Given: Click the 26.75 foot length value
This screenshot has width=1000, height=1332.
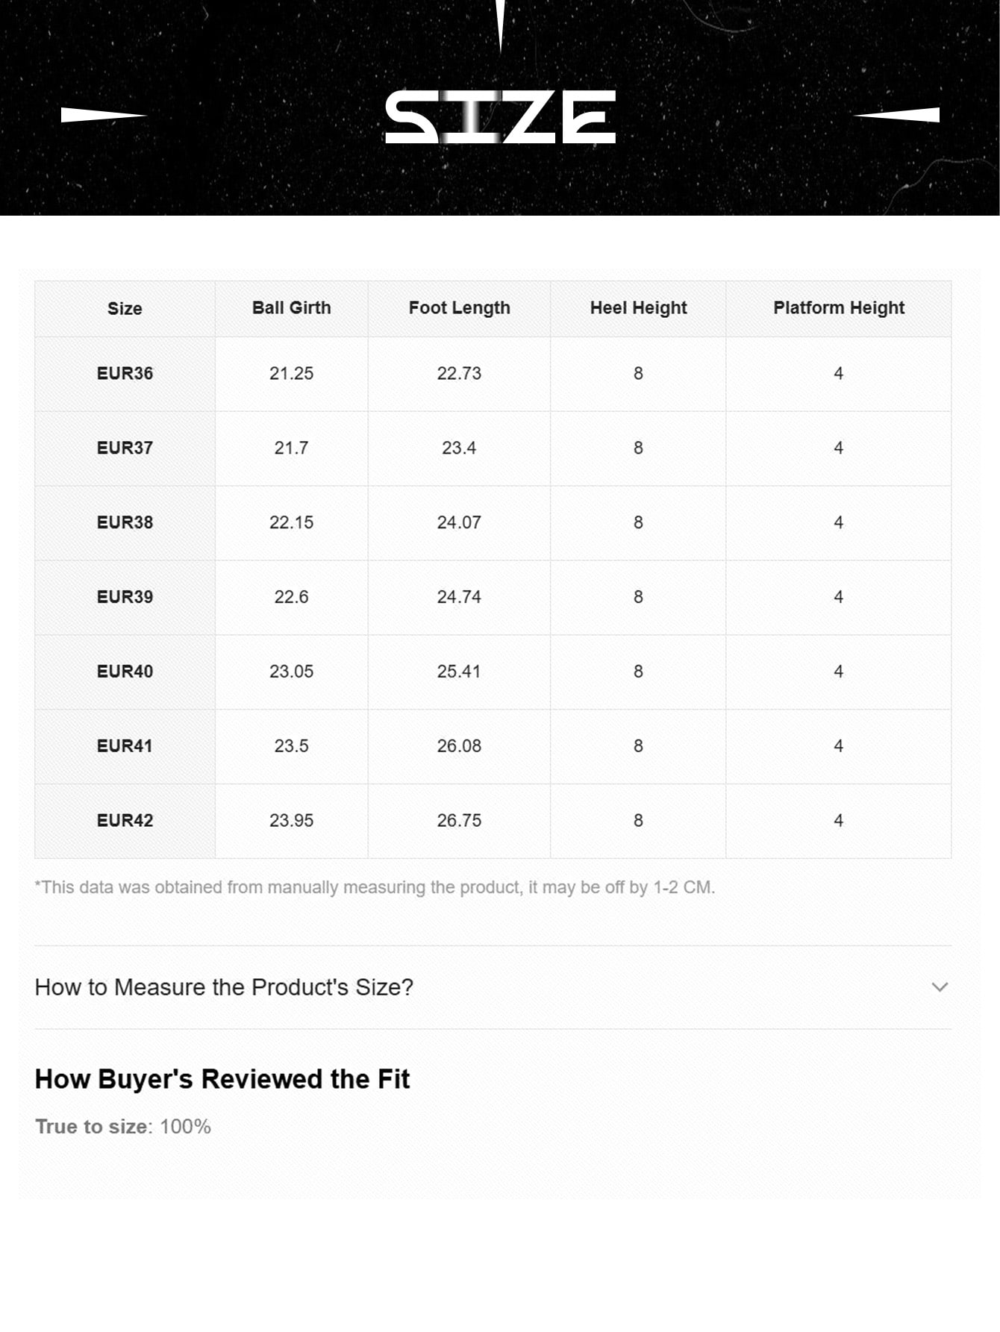Looking at the screenshot, I should [459, 821].
